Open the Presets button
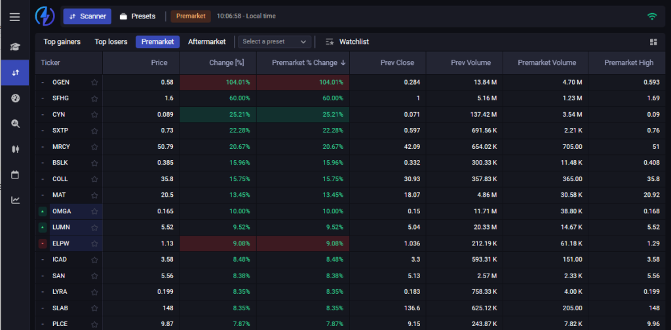The width and height of the screenshot is (671, 330). (138, 16)
